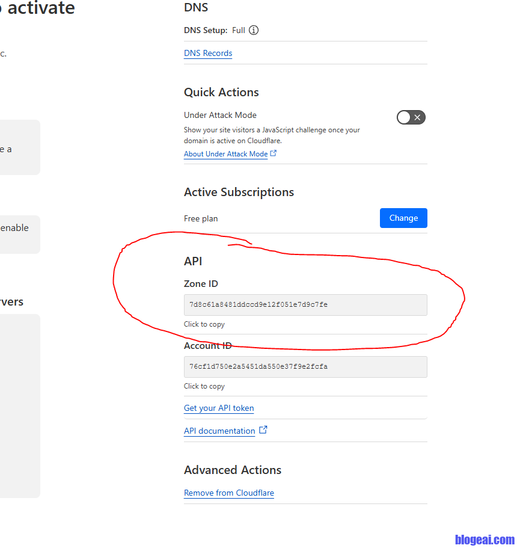Enable the Under Attack Mode switch
Viewport: 520px width, 551px height.
tap(411, 117)
